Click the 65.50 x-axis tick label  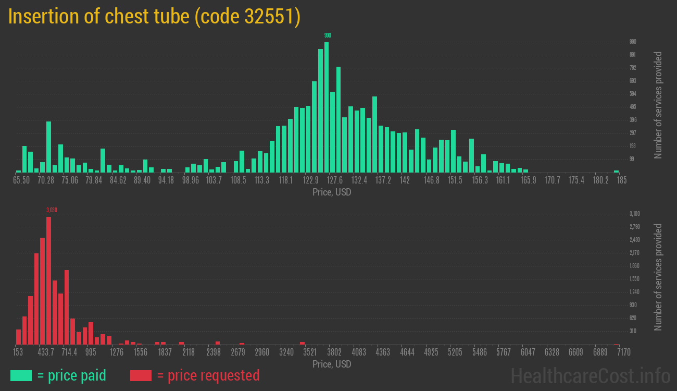21,180
